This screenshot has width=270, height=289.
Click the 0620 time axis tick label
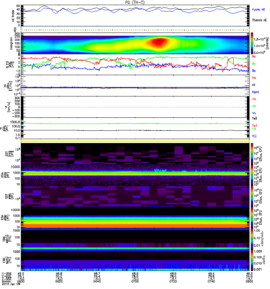59,281
